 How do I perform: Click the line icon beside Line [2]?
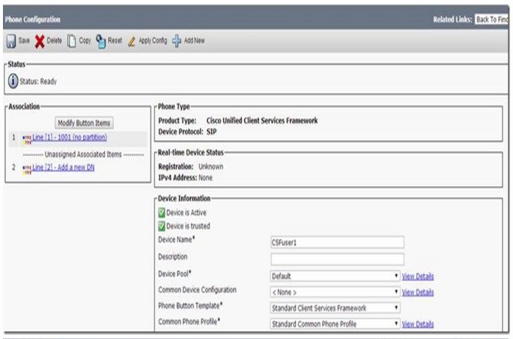[x=27, y=169]
